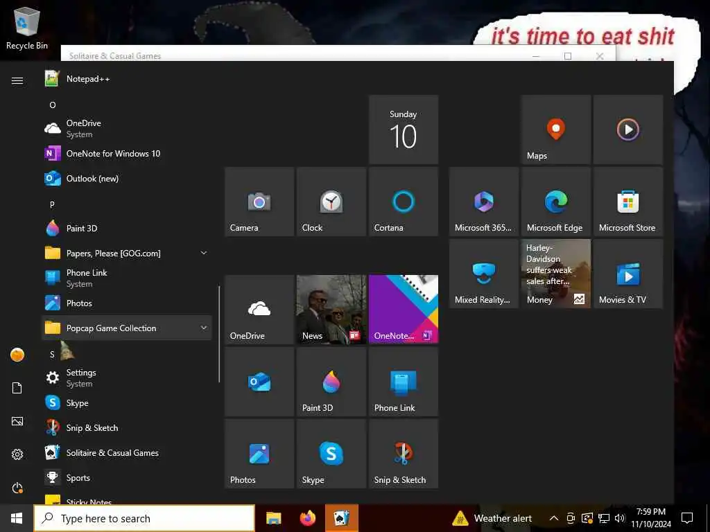Show hidden system tray icons
This screenshot has height=532, width=710.
pyautogui.click(x=554, y=518)
